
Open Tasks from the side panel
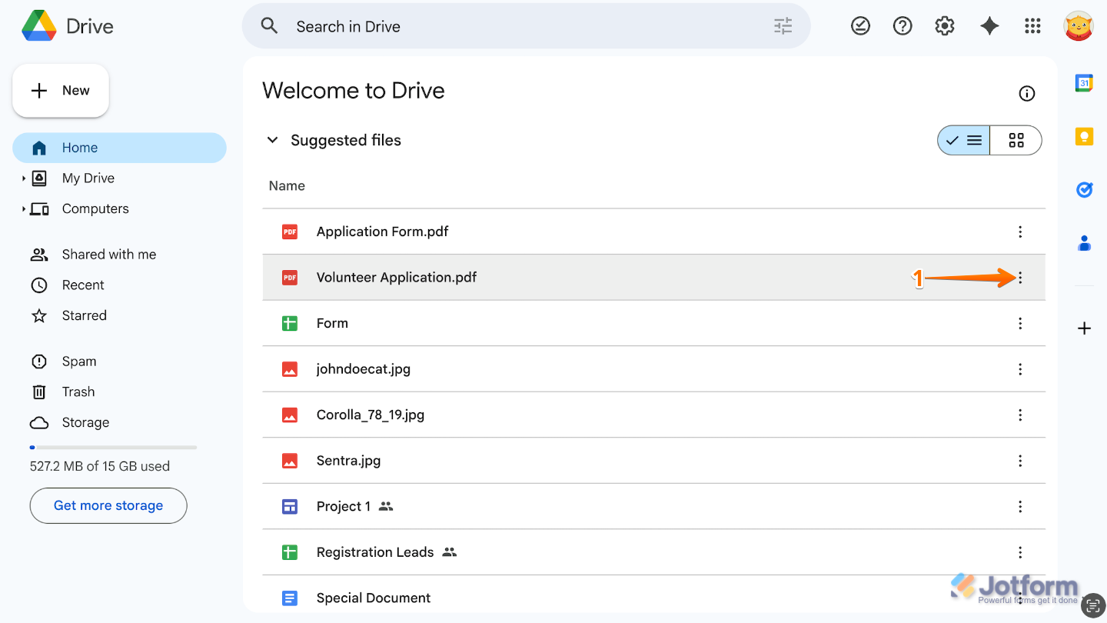(x=1084, y=189)
